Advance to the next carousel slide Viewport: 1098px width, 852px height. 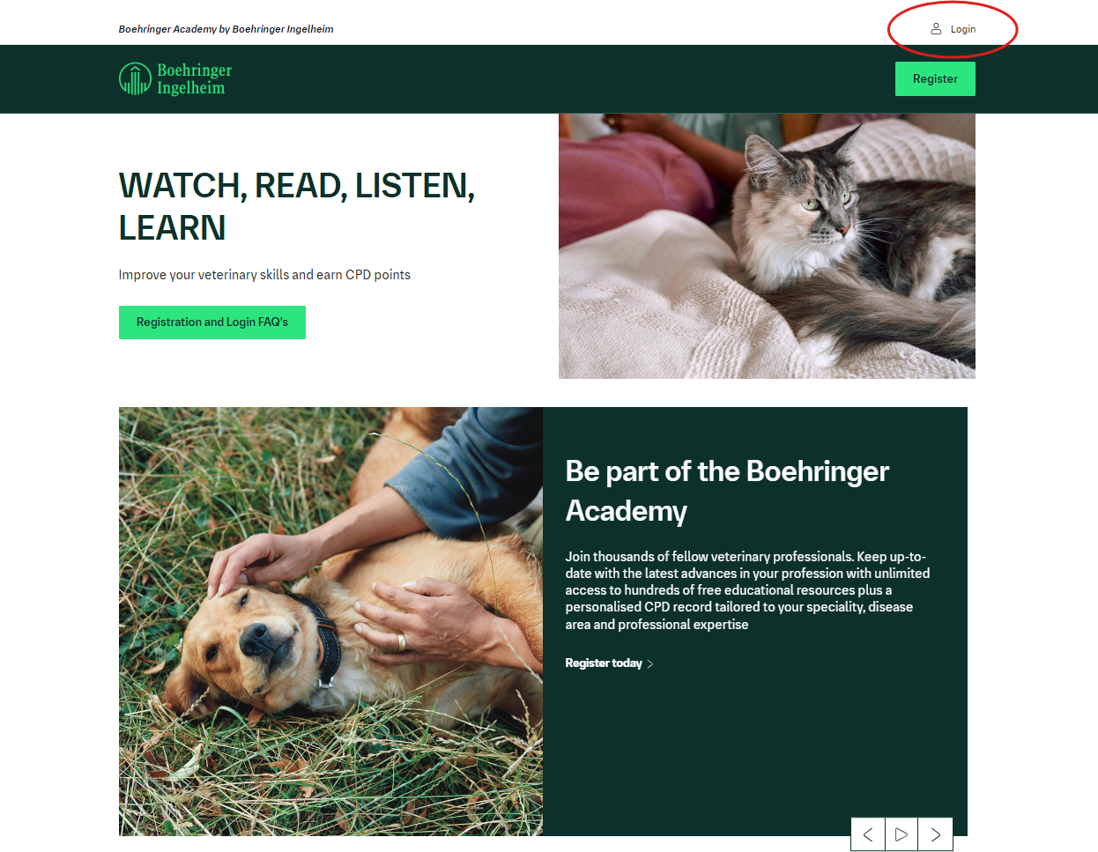point(936,834)
